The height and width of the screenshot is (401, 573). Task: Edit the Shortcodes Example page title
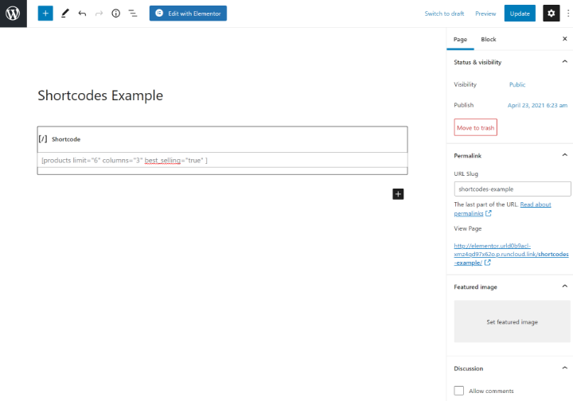coord(100,95)
